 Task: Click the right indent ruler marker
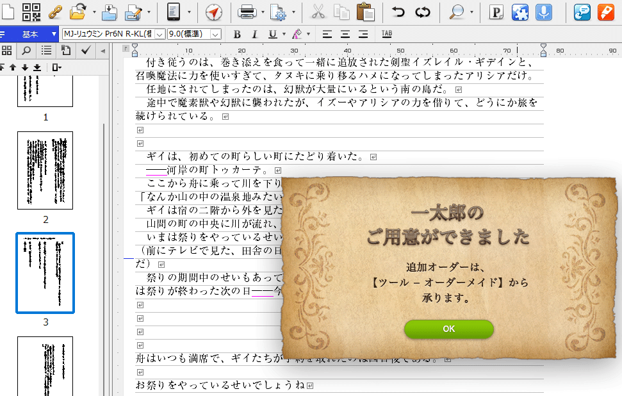pyautogui.click(x=543, y=51)
